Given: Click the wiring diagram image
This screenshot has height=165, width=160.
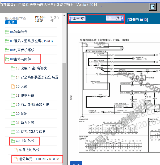Looking at the screenshot, I should click(119, 96).
